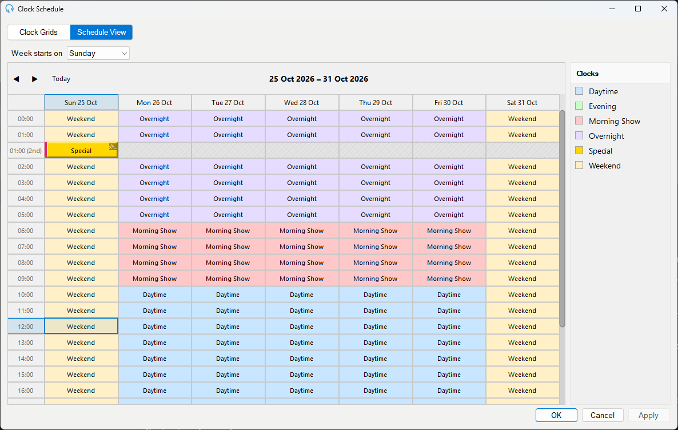Click the Daytime label in Clocks list
This screenshot has width=678, height=430.
click(603, 91)
